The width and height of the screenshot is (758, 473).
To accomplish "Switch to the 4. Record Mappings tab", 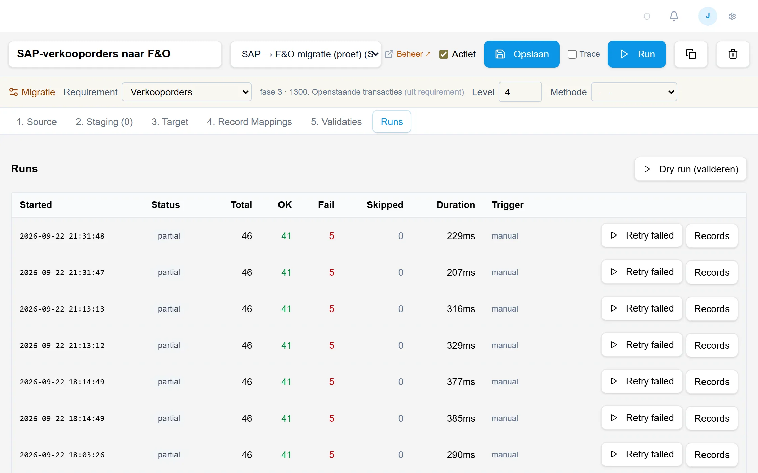I will (249, 122).
